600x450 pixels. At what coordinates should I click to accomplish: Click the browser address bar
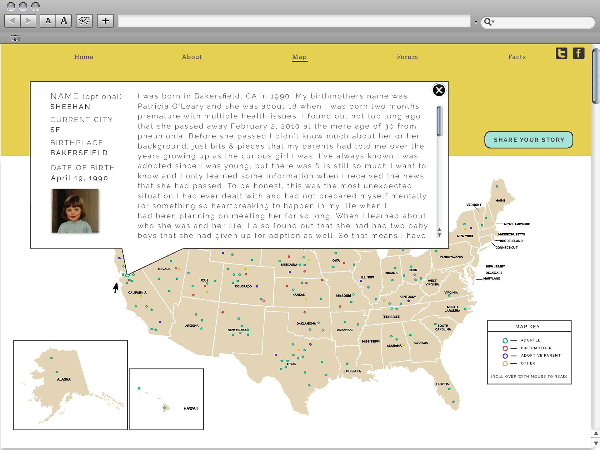tap(294, 21)
